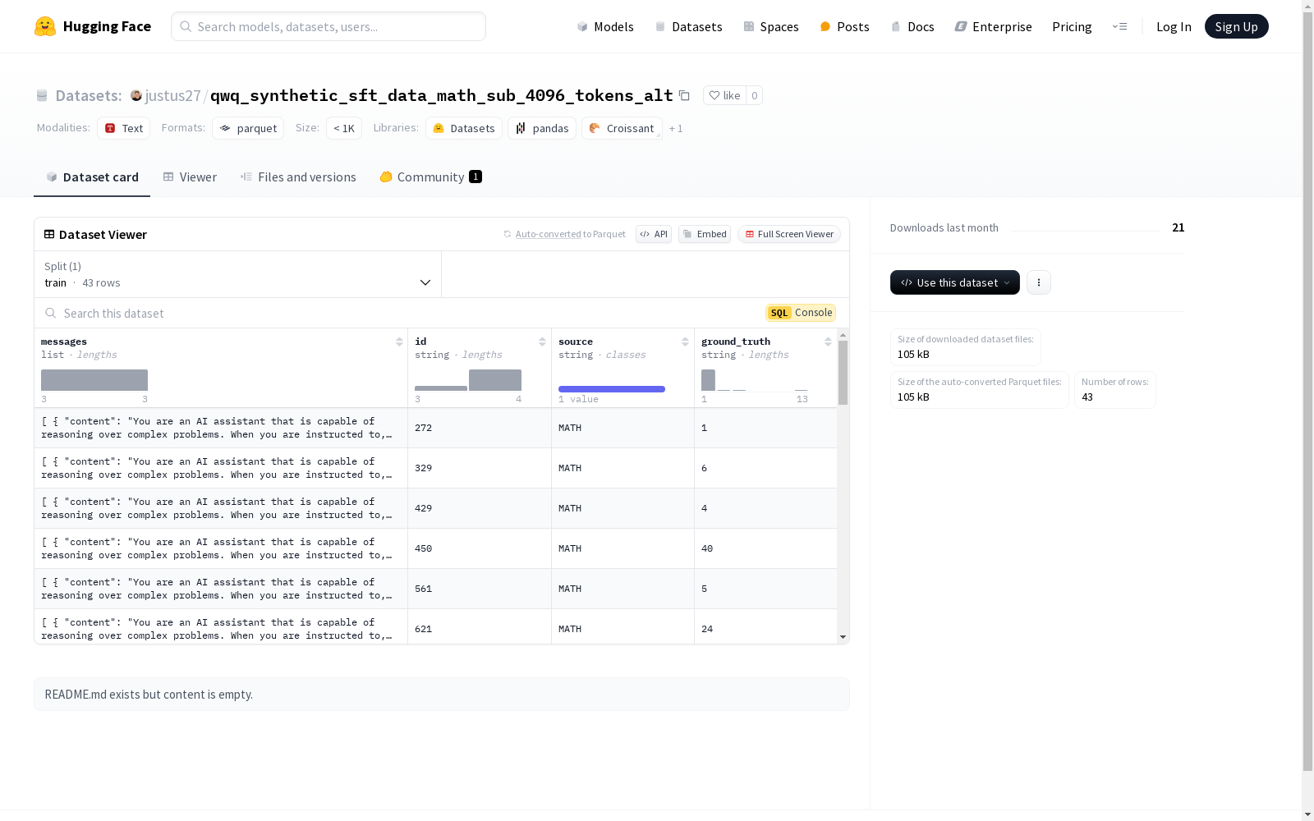Click the Datasets breadcrumb link
Viewport: 1314px width, 821px height.
tap(88, 95)
